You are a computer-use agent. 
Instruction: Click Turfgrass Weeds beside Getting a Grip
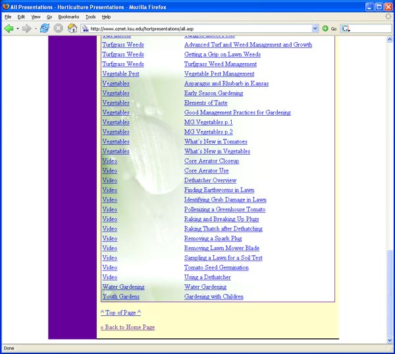tap(123, 55)
